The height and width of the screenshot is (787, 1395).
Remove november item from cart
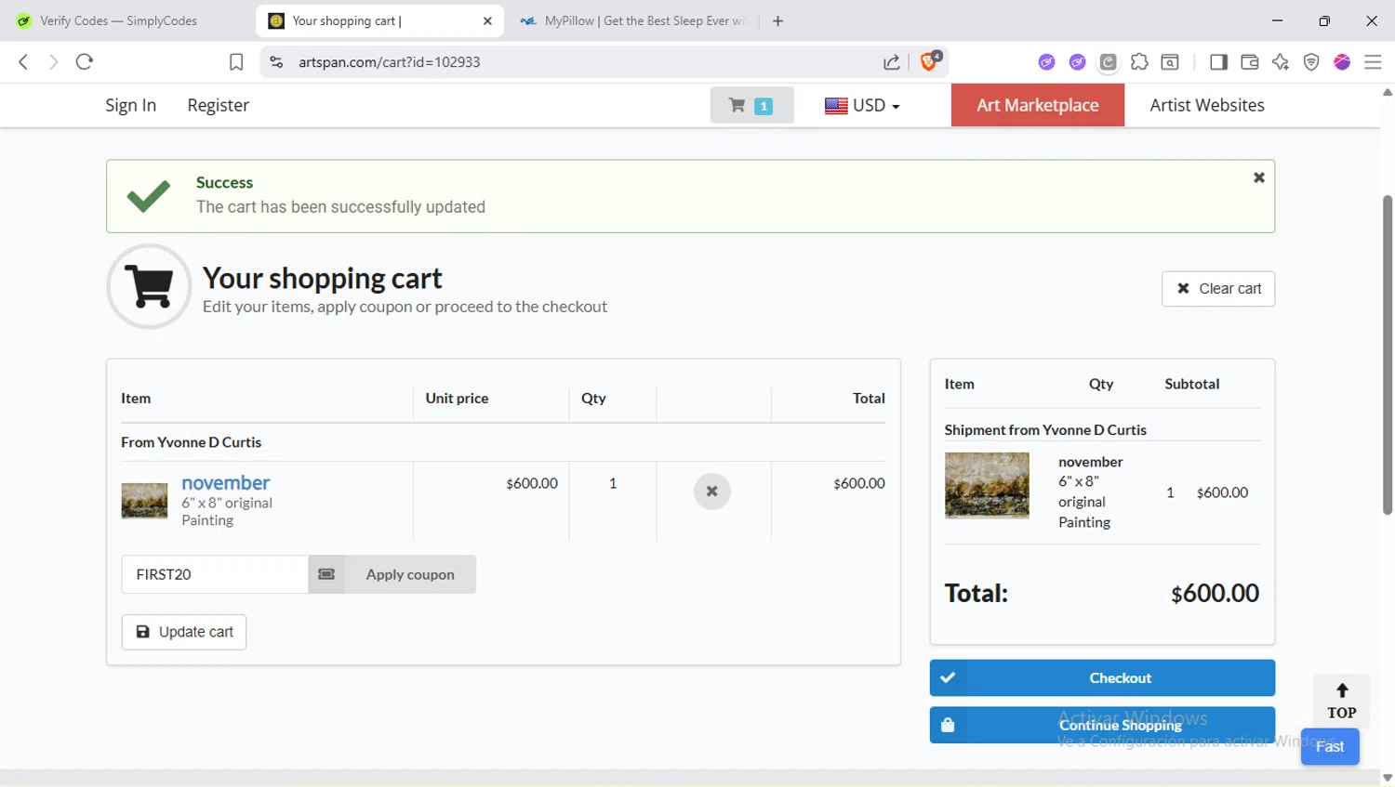[x=711, y=492]
